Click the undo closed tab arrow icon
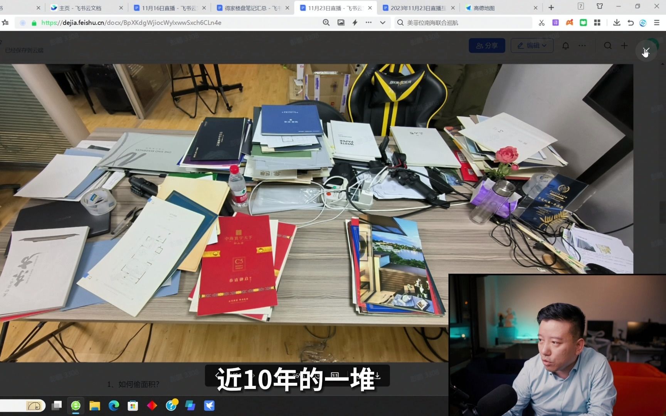This screenshot has width=666, height=416. pos(631,23)
